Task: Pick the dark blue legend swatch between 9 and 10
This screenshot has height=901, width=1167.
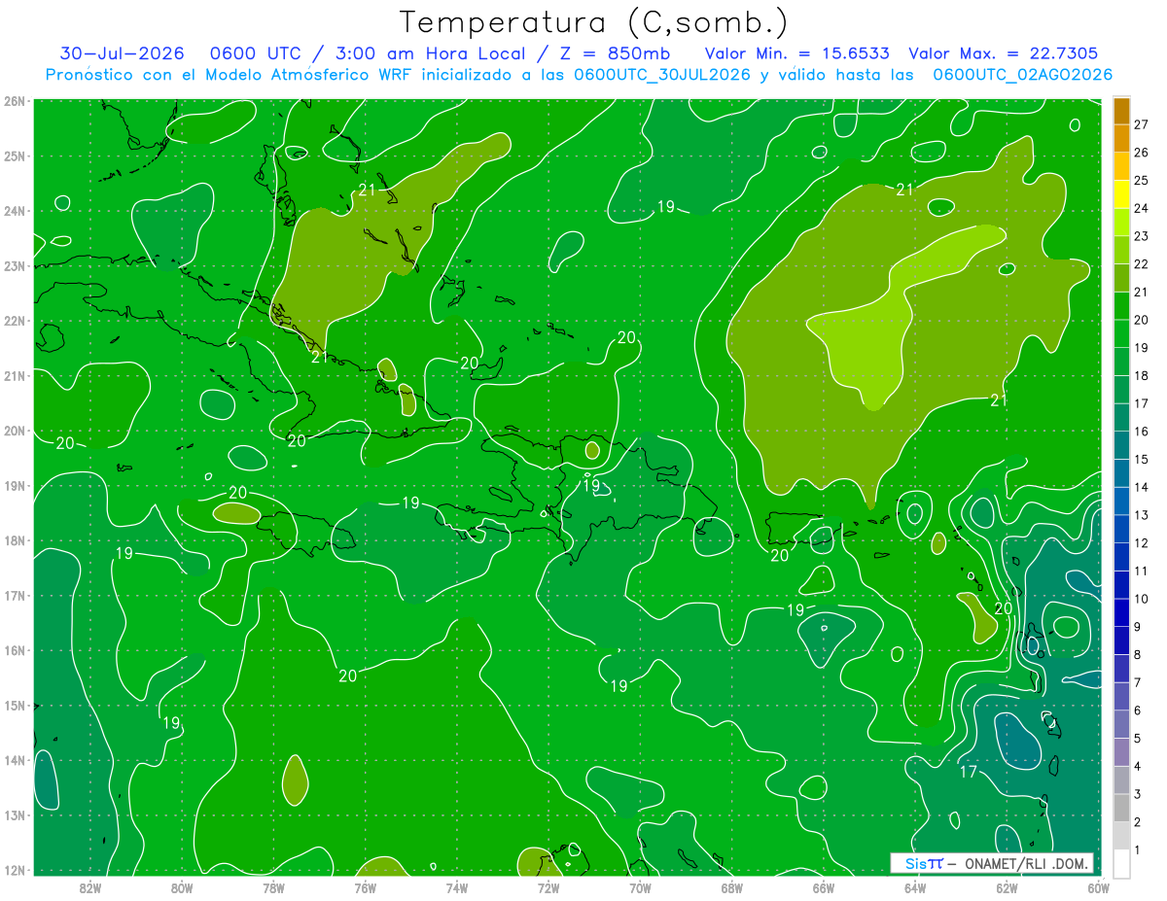Action: point(1121,612)
